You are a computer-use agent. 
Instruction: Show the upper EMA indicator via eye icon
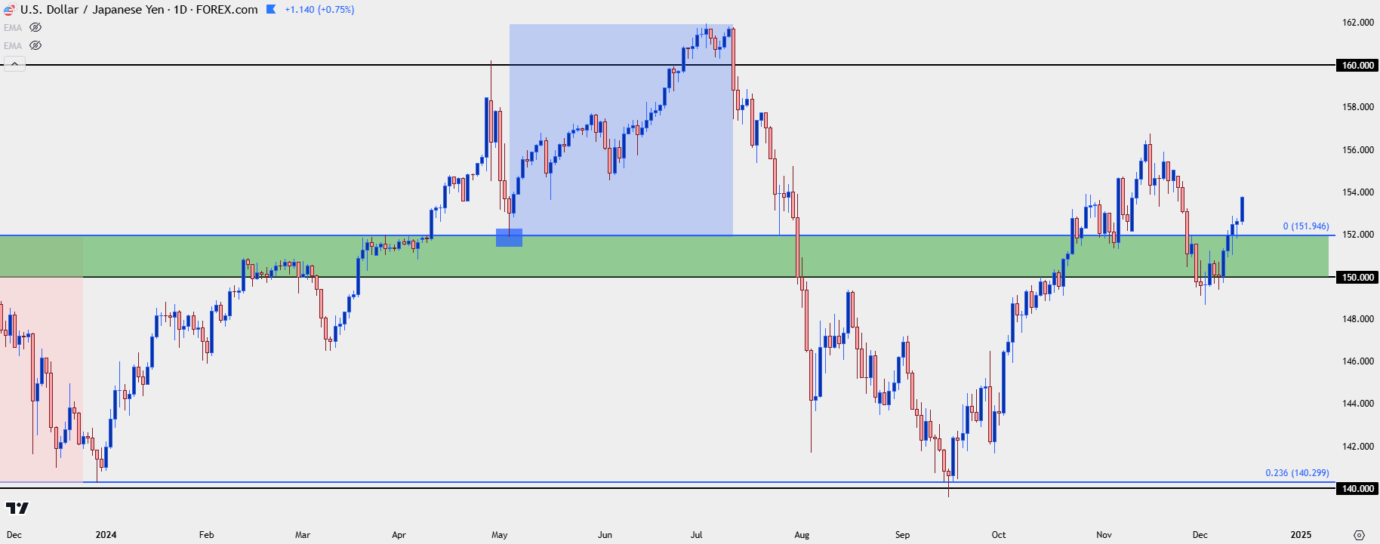click(35, 27)
